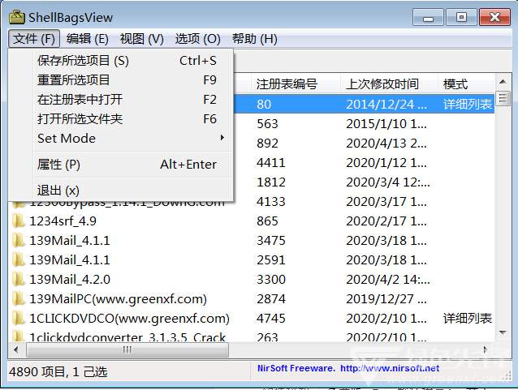This screenshot has width=518, height=390.
Task: Sort by 上次修改时间 column header
Action: tap(389, 84)
